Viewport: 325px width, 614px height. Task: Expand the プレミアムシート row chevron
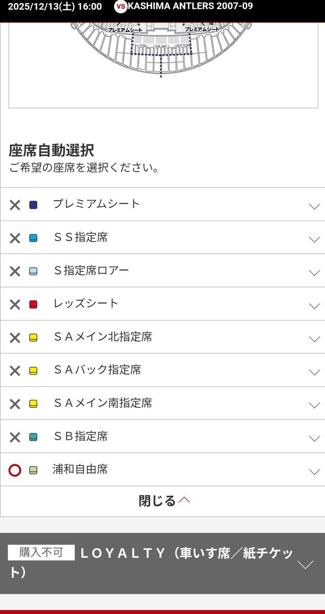click(314, 206)
